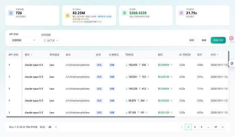Go to the next page with the right arrow

223,127
